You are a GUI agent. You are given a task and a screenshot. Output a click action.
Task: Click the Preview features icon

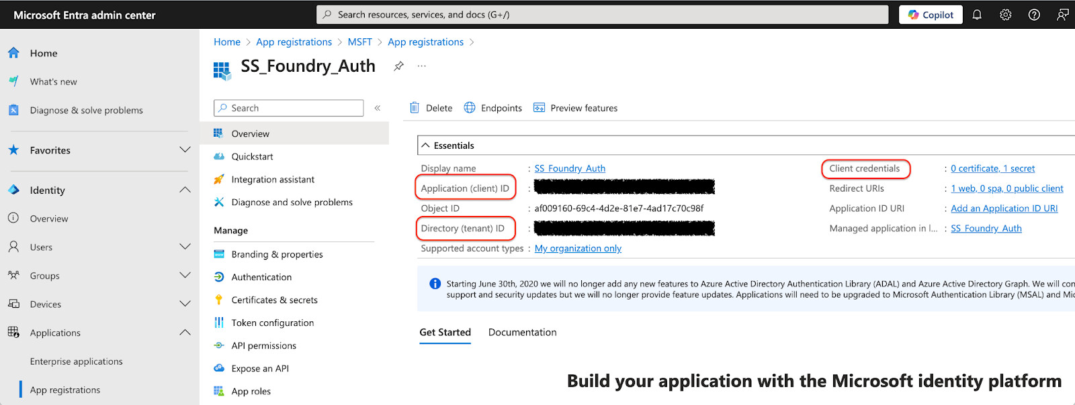click(539, 108)
